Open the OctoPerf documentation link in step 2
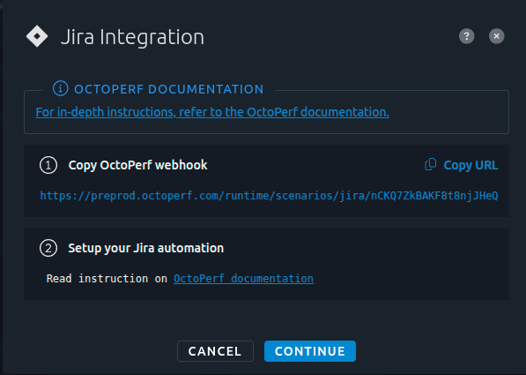 click(243, 279)
